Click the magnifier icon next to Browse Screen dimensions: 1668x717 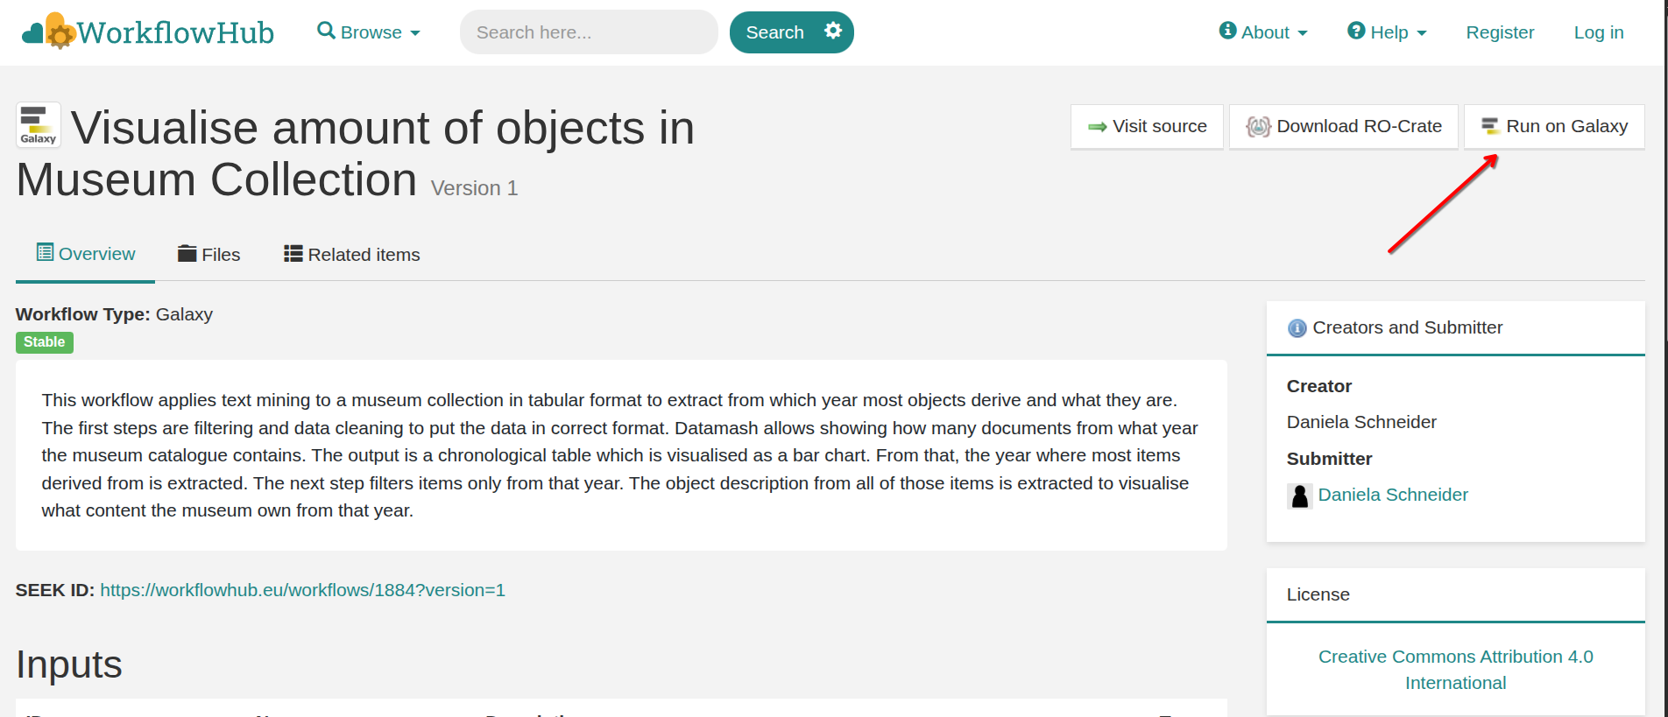[326, 31]
